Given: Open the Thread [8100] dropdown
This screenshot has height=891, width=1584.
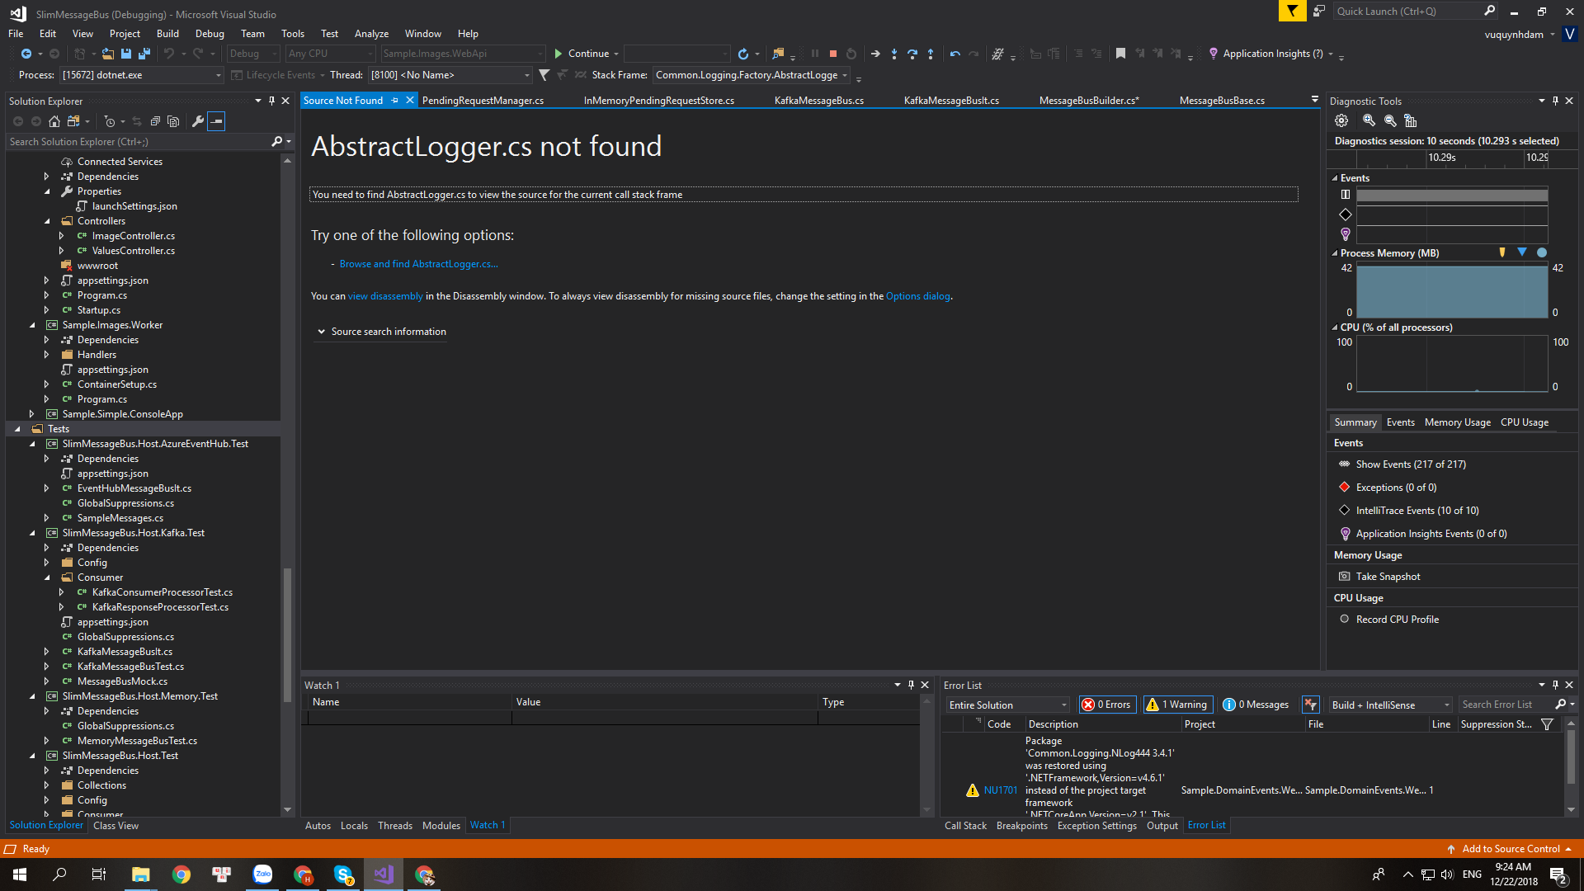Looking at the screenshot, I should point(450,75).
